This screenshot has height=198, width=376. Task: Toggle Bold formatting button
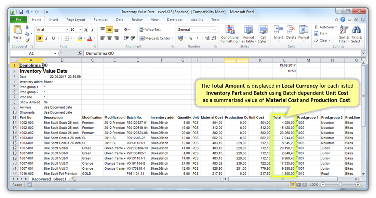(39, 38)
